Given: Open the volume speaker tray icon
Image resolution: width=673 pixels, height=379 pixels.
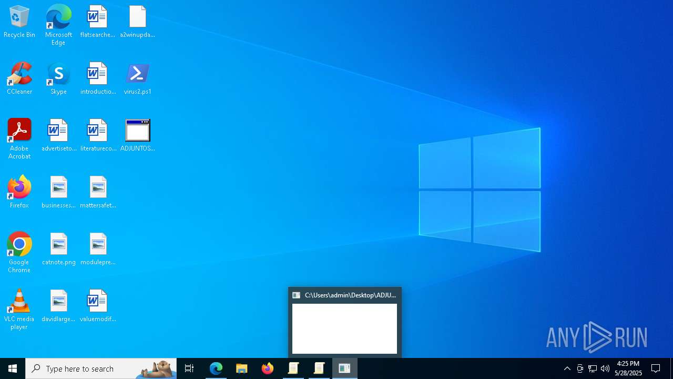Looking at the screenshot, I should click(x=605, y=368).
